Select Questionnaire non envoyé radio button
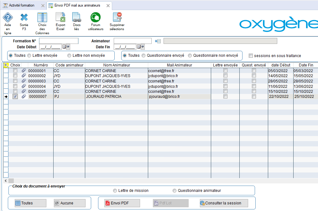Image resolution: width=318 pixels, height=211 pixels. point(190,55)
